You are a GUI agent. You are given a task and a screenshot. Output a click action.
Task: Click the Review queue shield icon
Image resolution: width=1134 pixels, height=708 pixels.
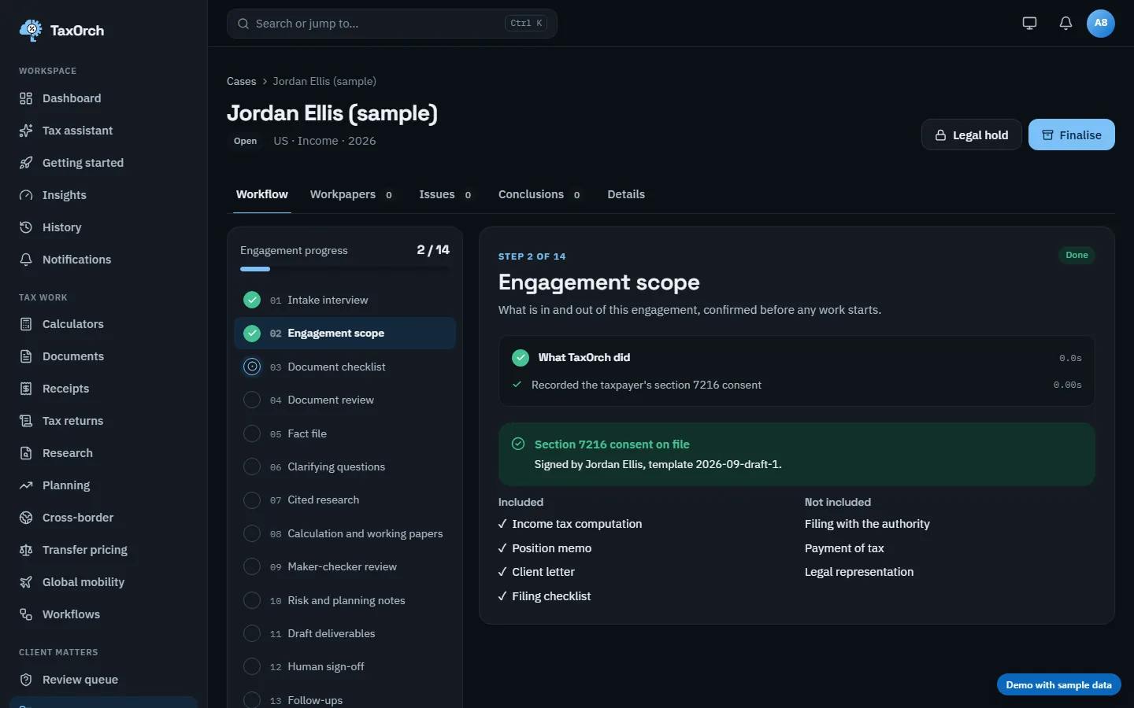[x=26, y=680]
